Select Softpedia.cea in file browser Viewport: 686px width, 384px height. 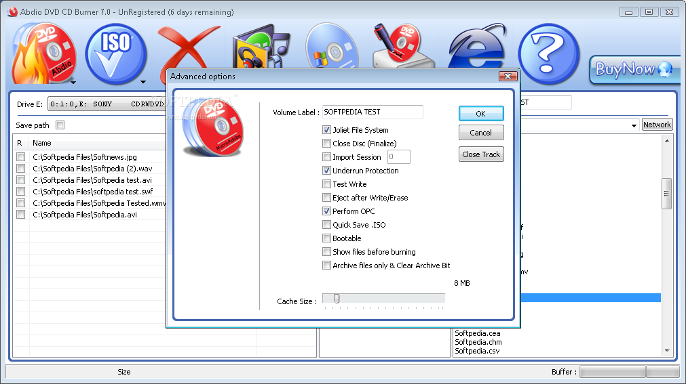coord(477,333)
